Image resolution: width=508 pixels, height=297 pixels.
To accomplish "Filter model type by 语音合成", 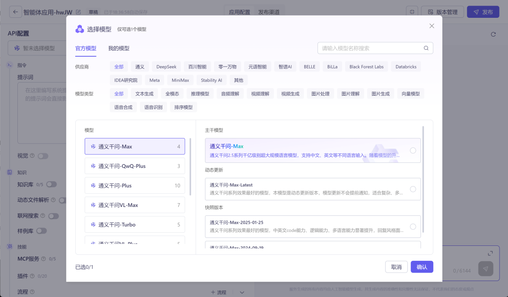I will [123, 107].
